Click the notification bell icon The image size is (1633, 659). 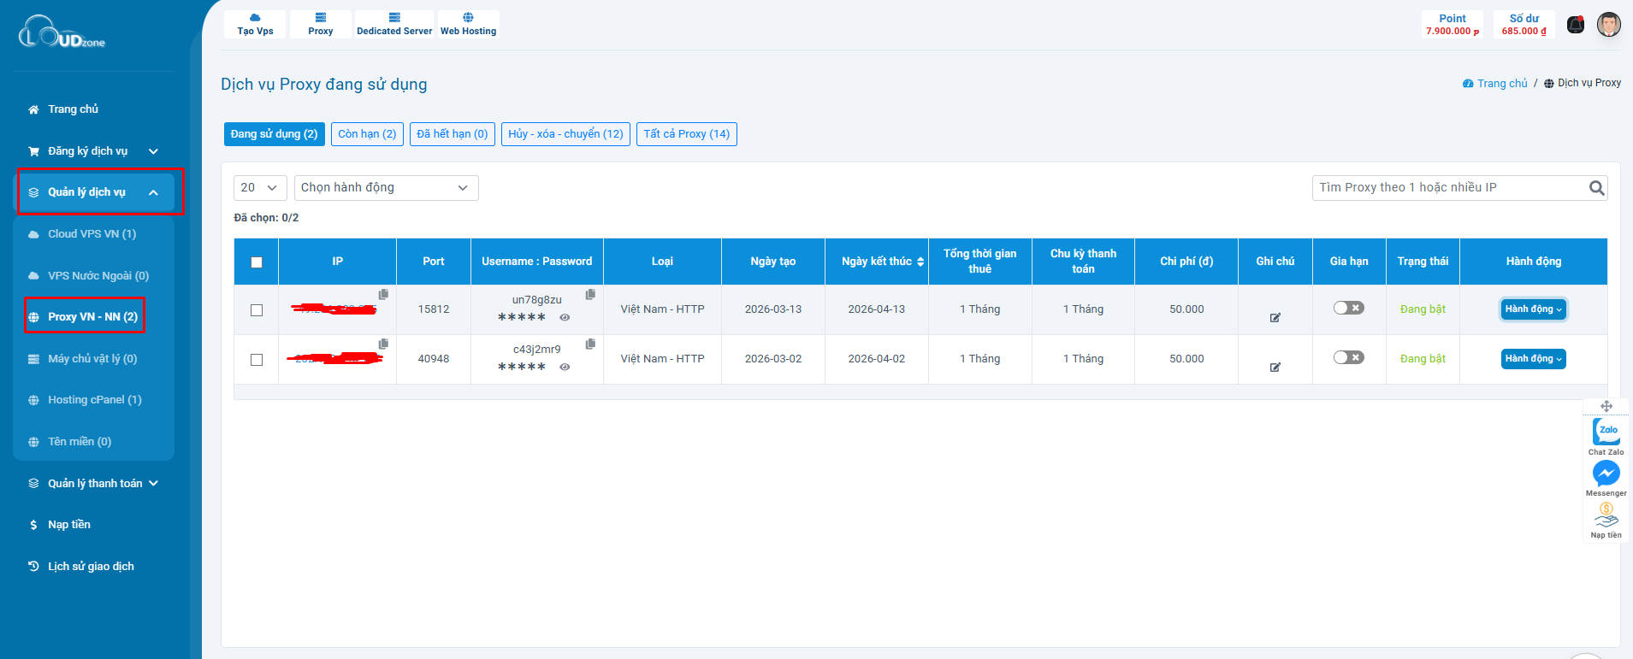pos(1576,25)
